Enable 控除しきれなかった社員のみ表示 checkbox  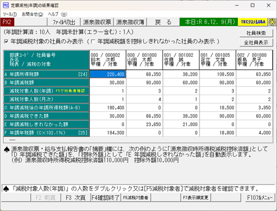(x=93, y=42)
